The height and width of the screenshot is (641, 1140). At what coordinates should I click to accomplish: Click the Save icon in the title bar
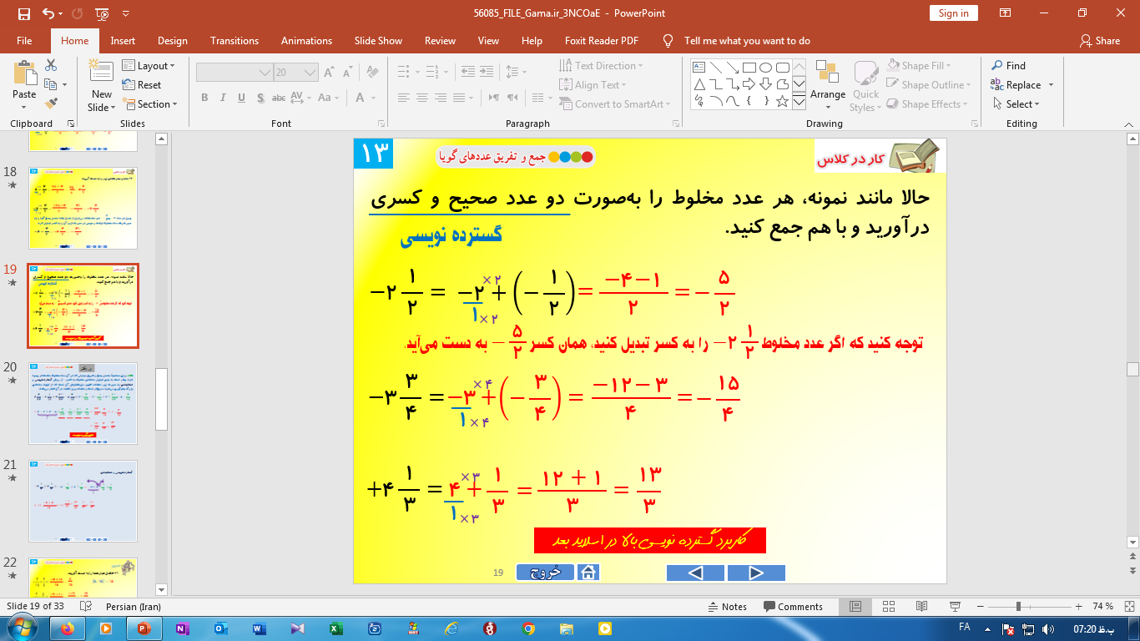[23, 13]
